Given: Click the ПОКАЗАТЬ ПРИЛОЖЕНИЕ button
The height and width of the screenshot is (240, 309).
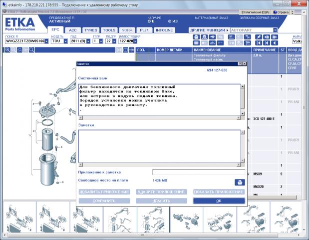Looking at the screenshot, I should 219,192.
